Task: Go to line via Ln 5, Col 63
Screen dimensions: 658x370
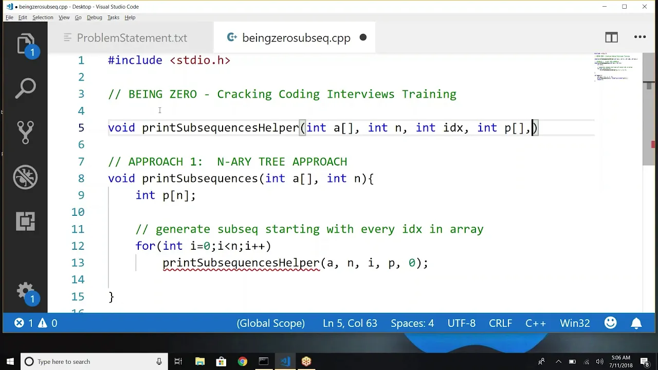Action: [350, 323]
